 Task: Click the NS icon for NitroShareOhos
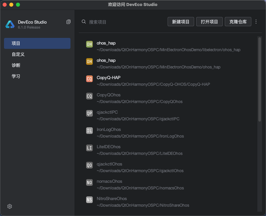point(89,200)
